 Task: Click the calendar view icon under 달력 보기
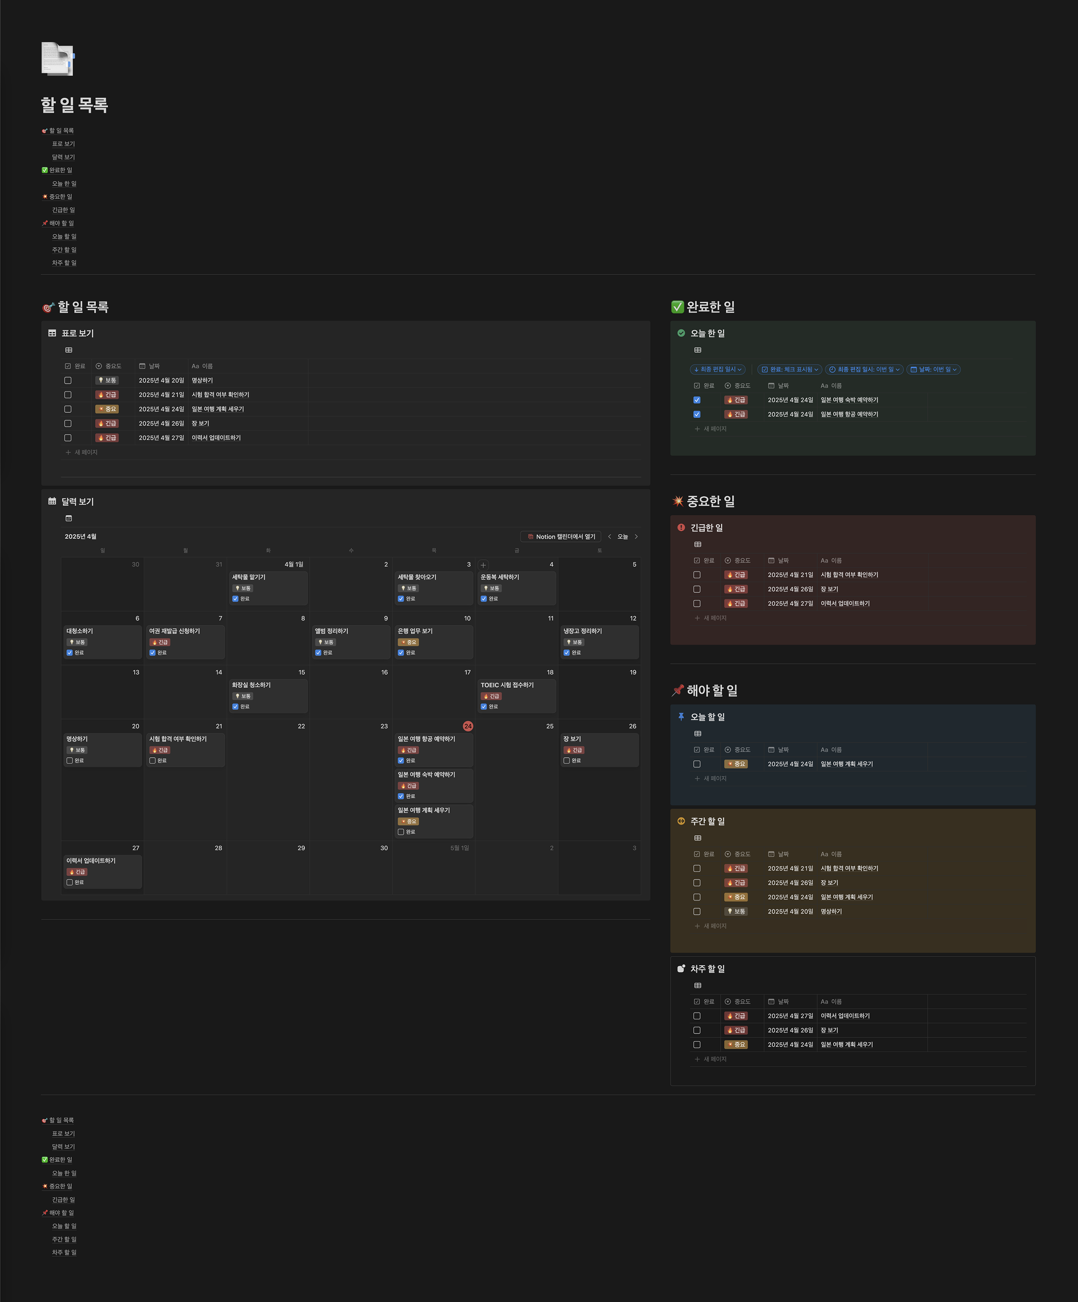[69, 518]
